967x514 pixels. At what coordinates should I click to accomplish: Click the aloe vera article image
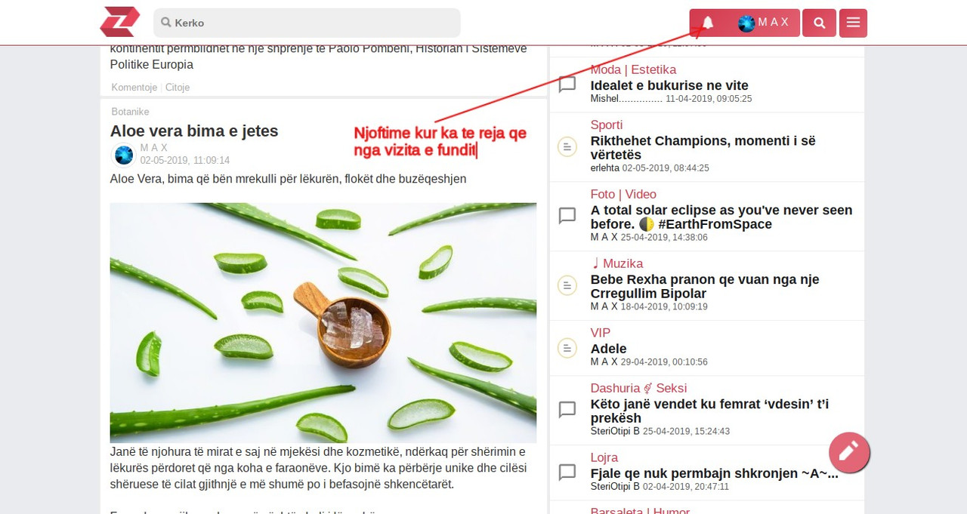click(x=323, y=322)
